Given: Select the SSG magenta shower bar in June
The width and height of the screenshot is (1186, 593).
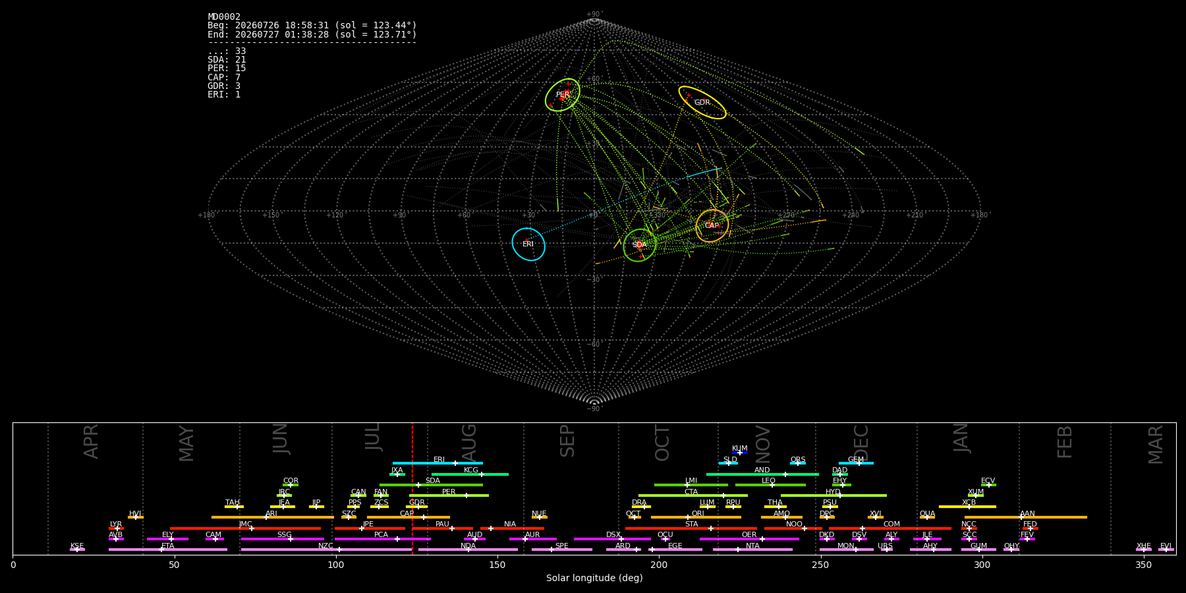Looking at the screenshot, I should (283, 539).
